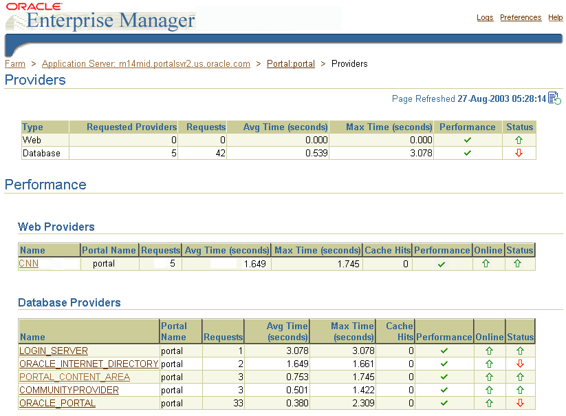Click Database requests value 42
This screenshot has width=566, height=416.
point(221,153)
